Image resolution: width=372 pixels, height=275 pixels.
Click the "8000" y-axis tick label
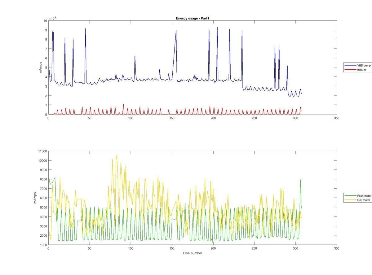(x=43, y=179)
